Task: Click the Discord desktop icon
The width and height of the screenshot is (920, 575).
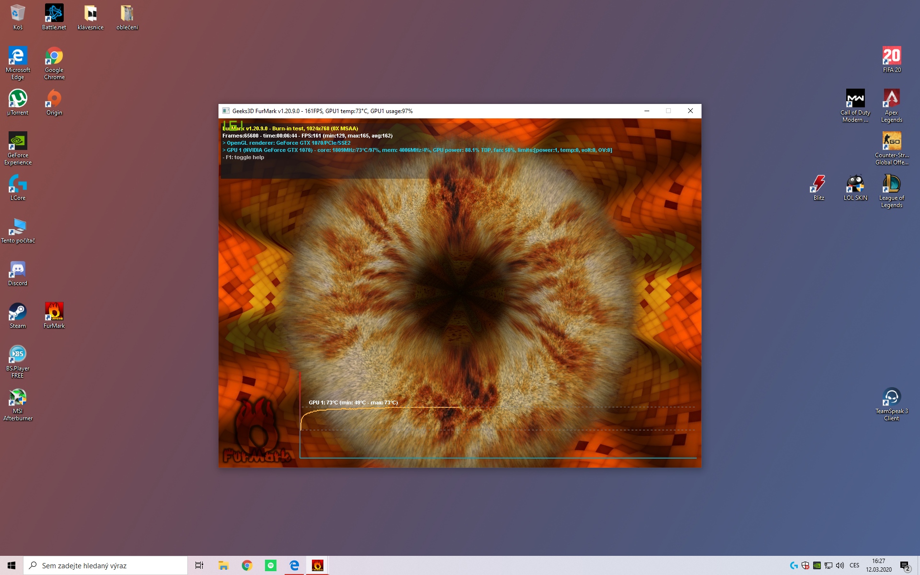Action: point(18,271)
